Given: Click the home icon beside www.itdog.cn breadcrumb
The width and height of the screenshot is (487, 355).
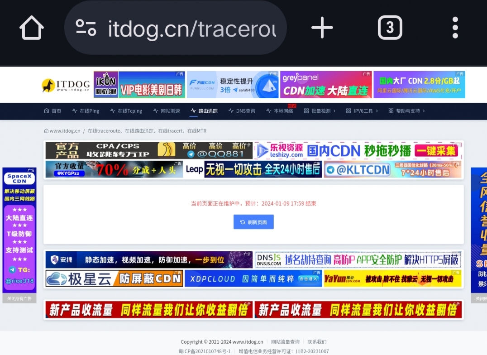Looking at the screenshot, I should point(46,130).
